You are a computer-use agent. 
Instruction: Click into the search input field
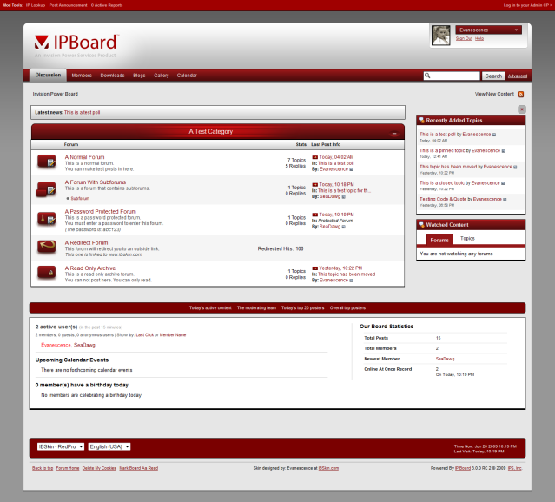452,76
